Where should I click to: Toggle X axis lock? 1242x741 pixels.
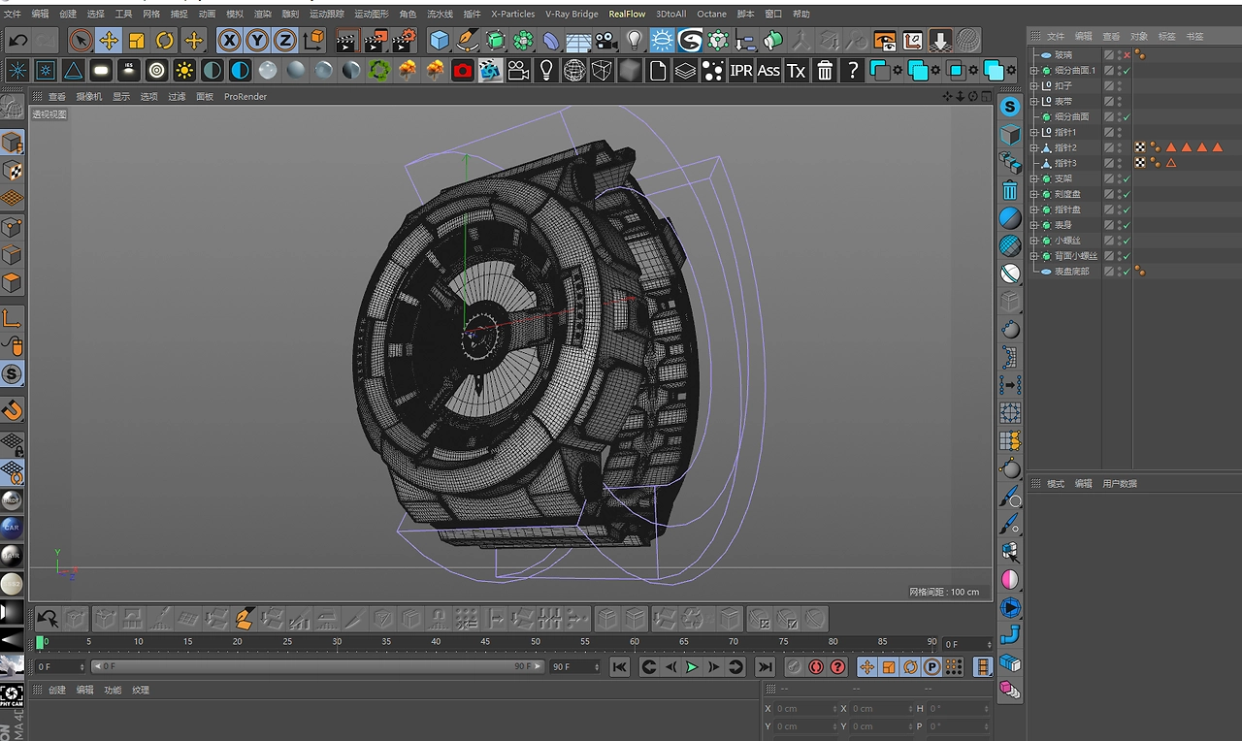point(229,40)
